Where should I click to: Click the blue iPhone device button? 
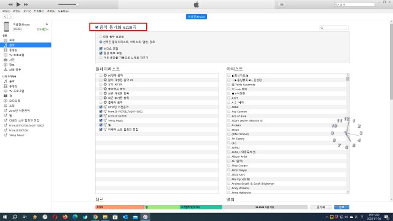coord(196,17)
